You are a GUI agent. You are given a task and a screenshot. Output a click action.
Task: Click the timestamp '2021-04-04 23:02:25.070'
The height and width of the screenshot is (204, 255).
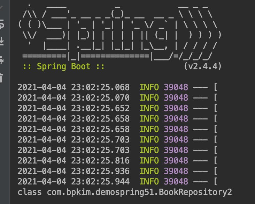click(x=74, y=98)
